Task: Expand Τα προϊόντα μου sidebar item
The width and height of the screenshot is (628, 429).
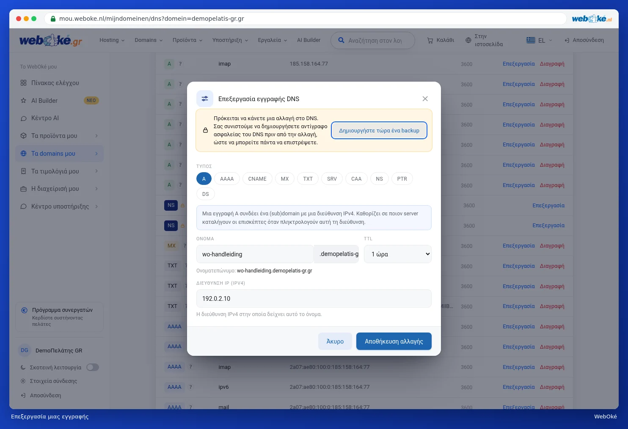Action: pyautogui.click(x=59, y=136)
